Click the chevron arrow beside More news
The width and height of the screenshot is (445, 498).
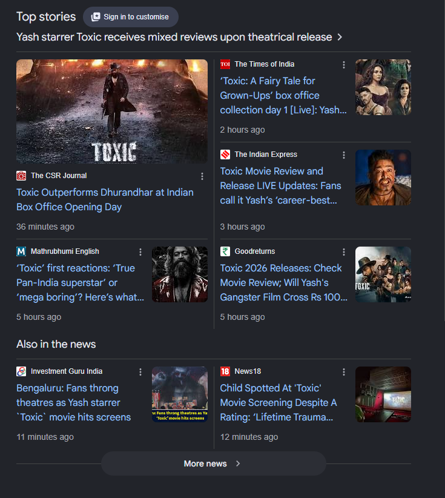(238, 463)
